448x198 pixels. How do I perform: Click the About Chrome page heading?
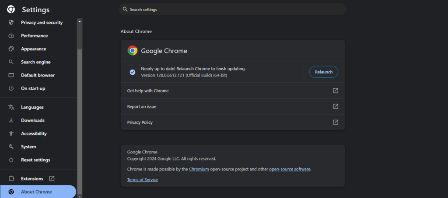pos(136,31)
